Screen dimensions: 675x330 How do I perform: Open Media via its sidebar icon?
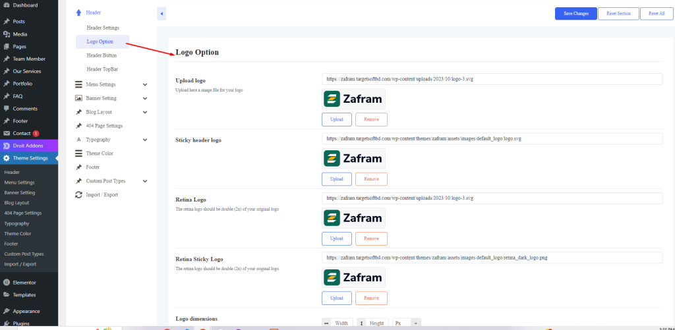(6, 34)
